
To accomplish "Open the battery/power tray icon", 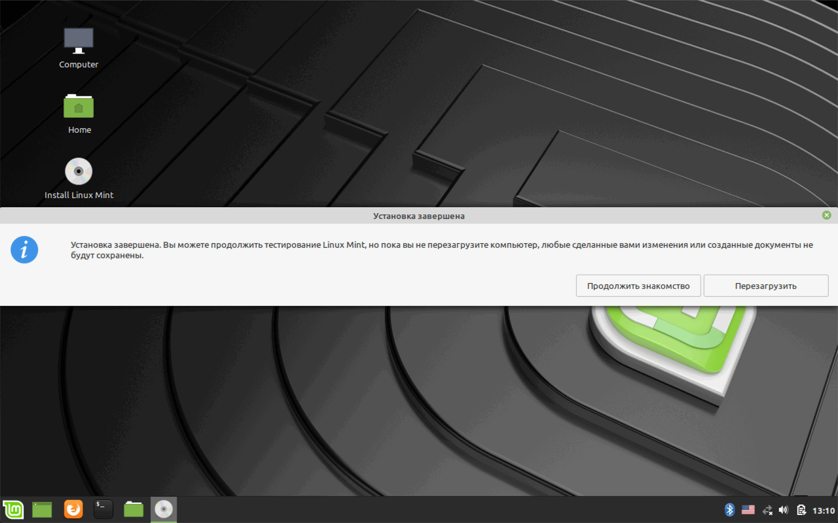I will [x=801, y=510].
